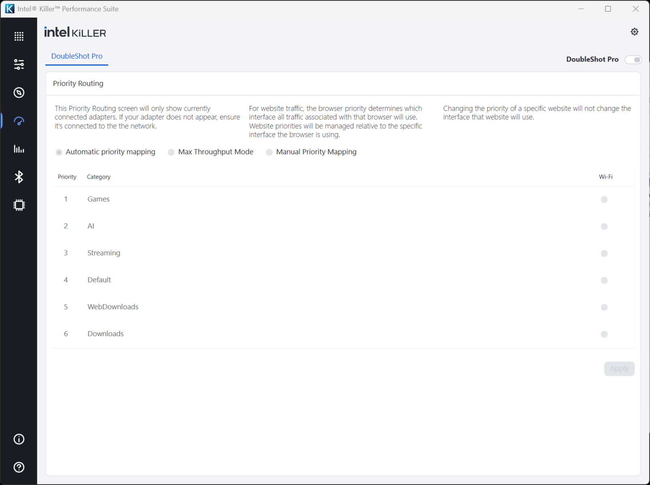Screen dimensions: 650x485
Task: Select Wi-Fi radio for WebDownloads row
Action: (604, 308)
